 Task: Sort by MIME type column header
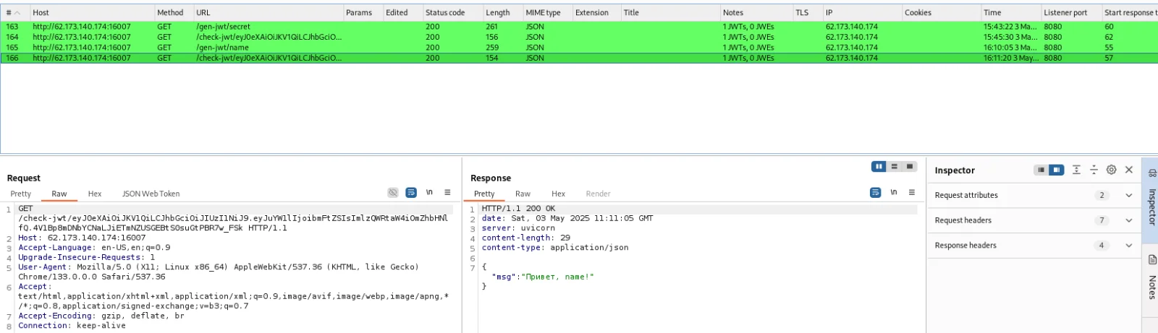pos(546,12)
